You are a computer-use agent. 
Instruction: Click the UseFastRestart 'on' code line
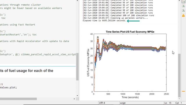click(x=18, y=34)
